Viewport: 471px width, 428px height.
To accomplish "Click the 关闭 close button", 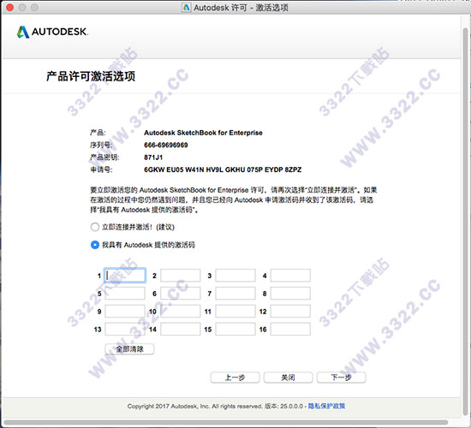I will point(288,377).
